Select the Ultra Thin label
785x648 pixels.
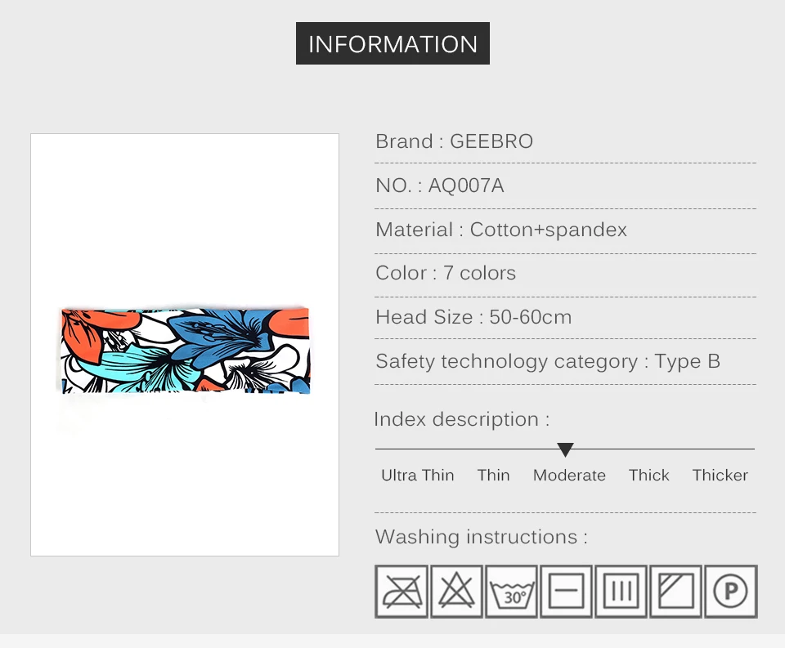418,475
